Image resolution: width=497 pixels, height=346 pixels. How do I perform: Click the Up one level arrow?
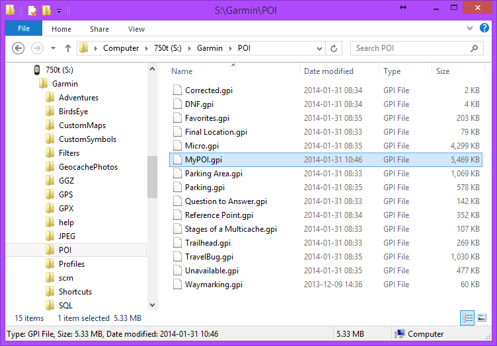(68, 48)
